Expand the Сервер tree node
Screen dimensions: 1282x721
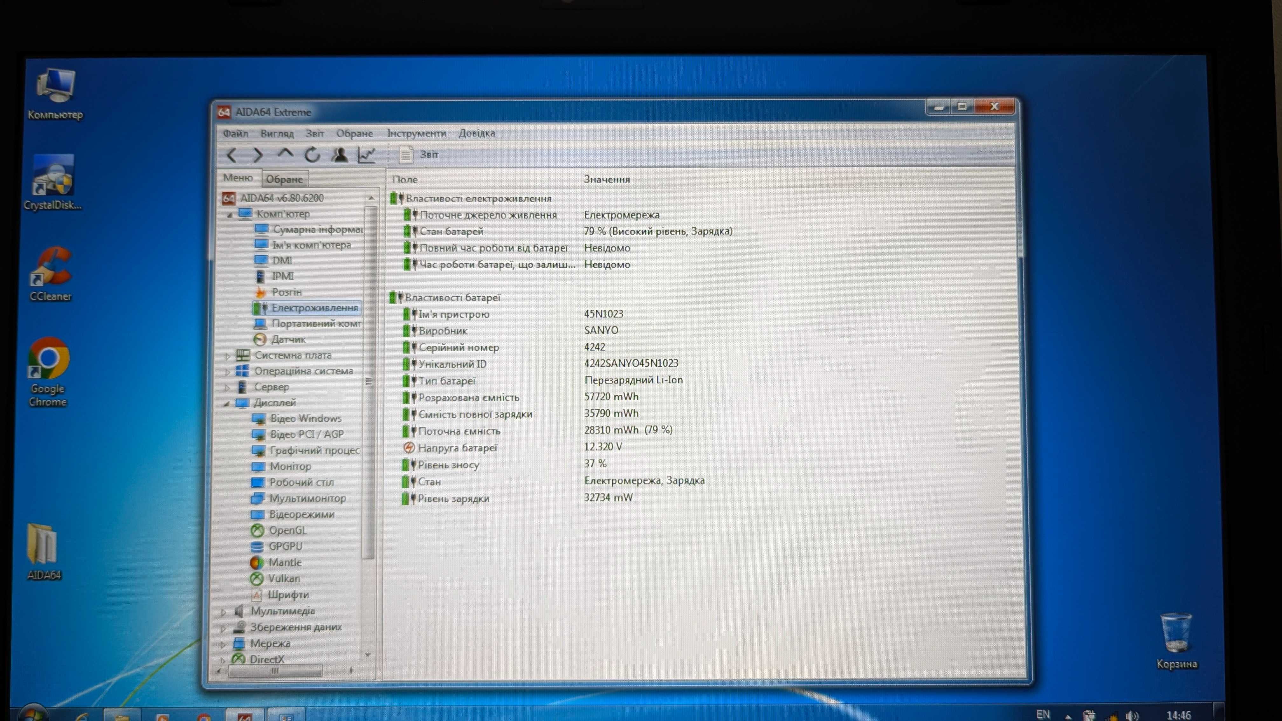227,388
